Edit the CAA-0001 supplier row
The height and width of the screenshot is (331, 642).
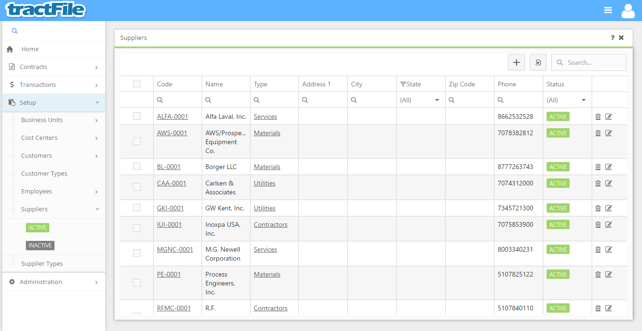(x=609, y=183)
